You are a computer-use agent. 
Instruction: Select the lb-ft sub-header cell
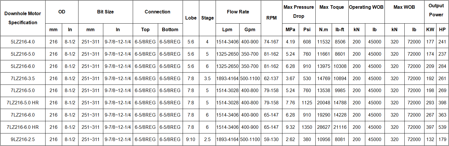tap(340, 29)
